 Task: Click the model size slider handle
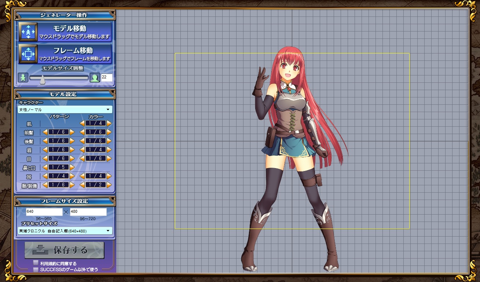pyautogui.click(x=43, y=78)
